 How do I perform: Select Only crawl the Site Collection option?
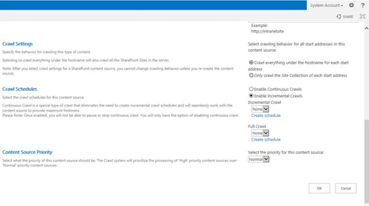(x=251, y=75)
